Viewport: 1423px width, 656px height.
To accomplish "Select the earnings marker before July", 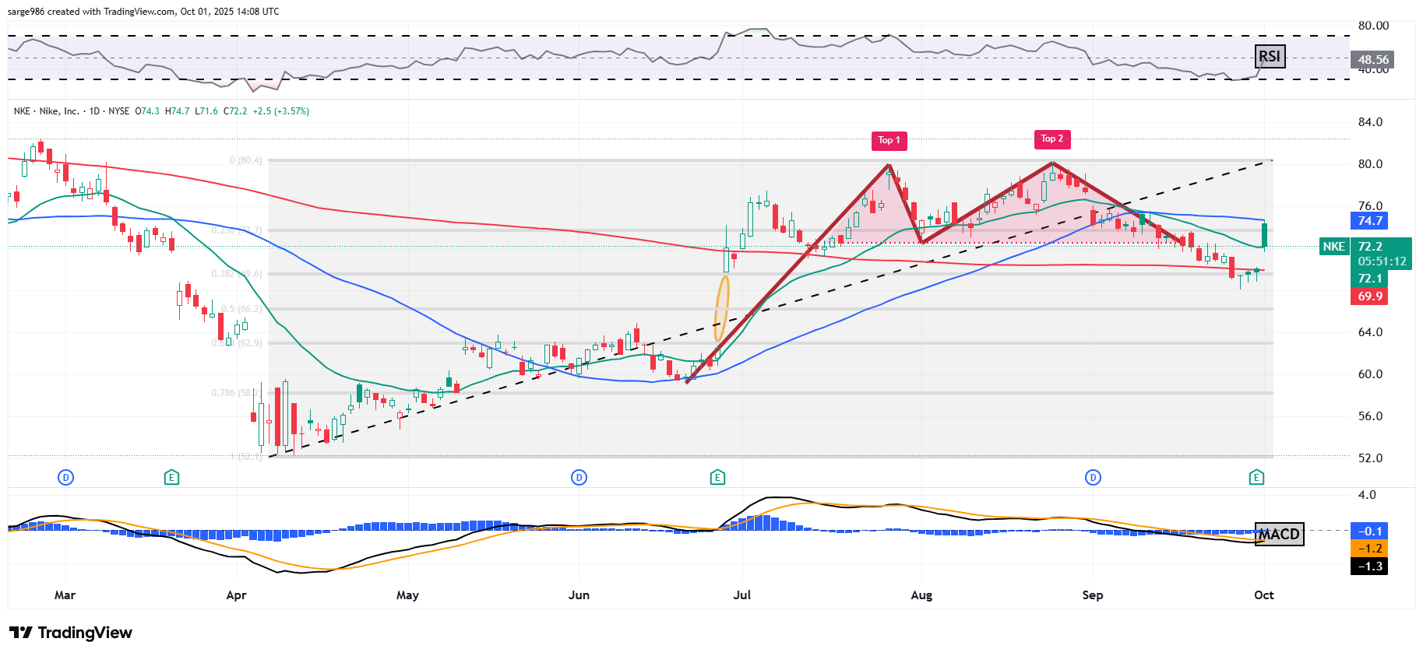I will click(x=717, y=477).
